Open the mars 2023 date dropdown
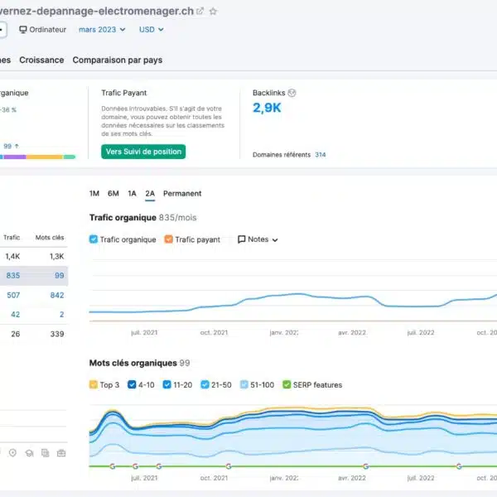 tap(102, 30)
